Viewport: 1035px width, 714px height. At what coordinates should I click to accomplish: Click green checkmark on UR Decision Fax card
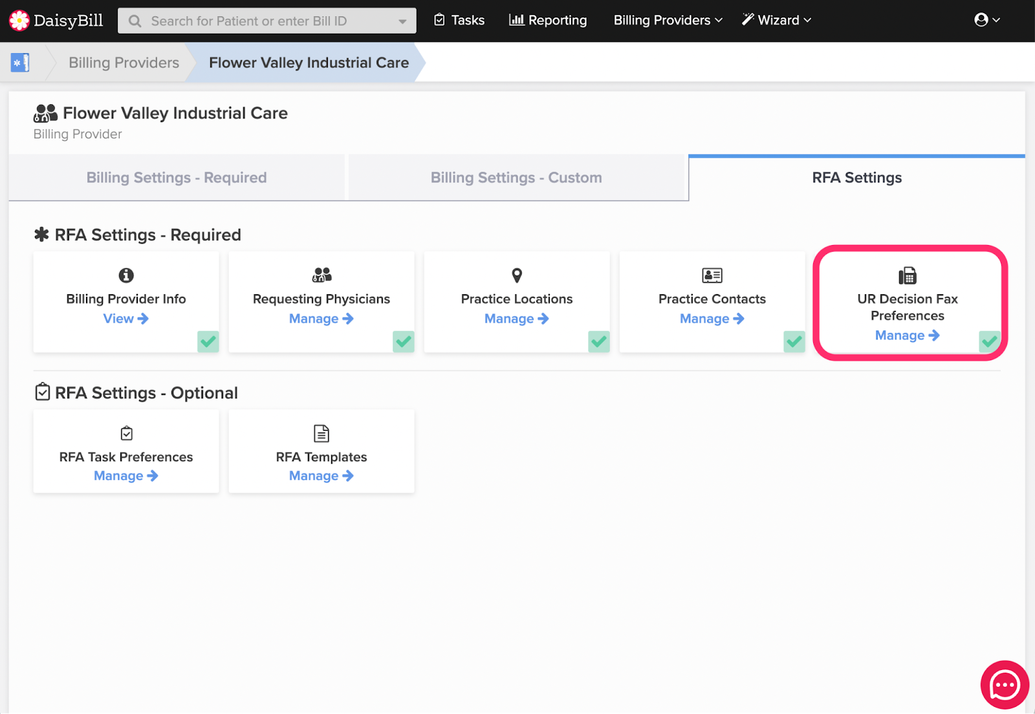[990, 341]
